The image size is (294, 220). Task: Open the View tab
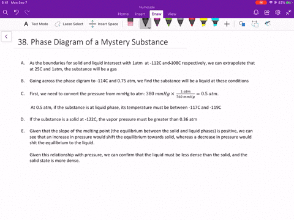tap(171, 14)
